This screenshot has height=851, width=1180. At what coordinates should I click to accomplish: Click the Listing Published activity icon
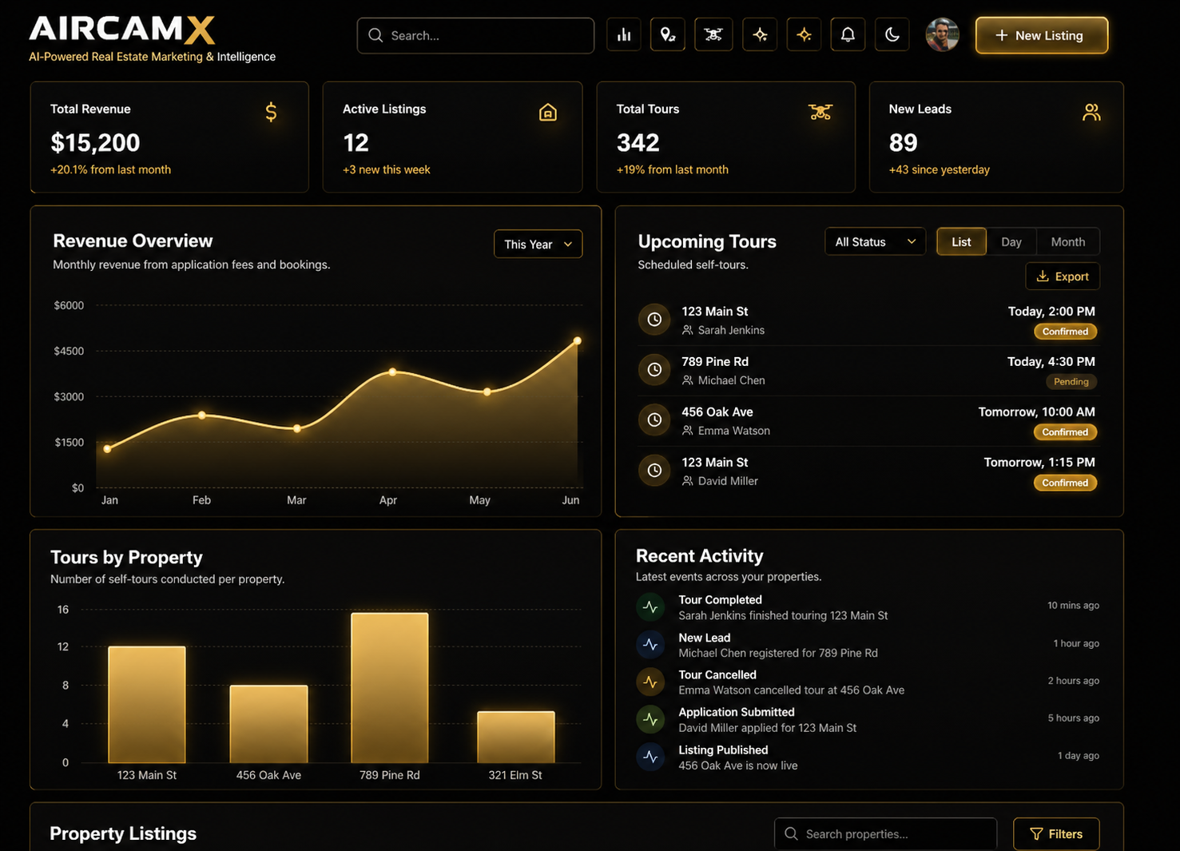[x=650, y=757]
